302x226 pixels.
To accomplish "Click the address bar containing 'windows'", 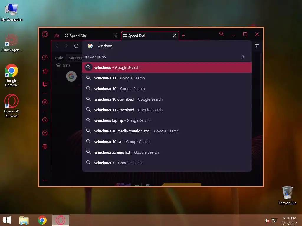I will click(167, 46).
